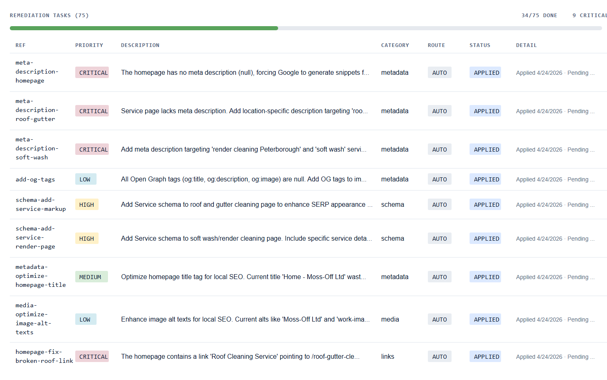Click the ROUTE column header
Screen dimensions: 607x380
click(x=436, y=45)
